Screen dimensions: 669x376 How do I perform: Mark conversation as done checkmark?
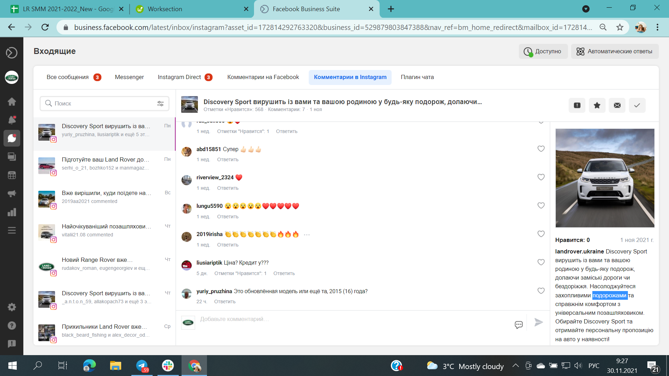(637, 105)
